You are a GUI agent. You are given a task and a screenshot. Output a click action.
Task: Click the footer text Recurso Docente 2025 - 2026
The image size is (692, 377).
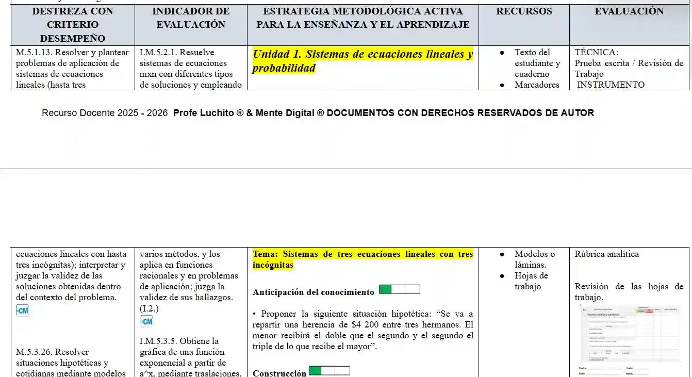coord(105,113)
